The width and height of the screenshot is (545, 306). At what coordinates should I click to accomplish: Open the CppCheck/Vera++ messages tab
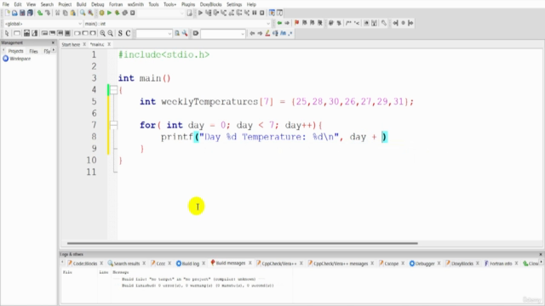[x=337, y=263]
